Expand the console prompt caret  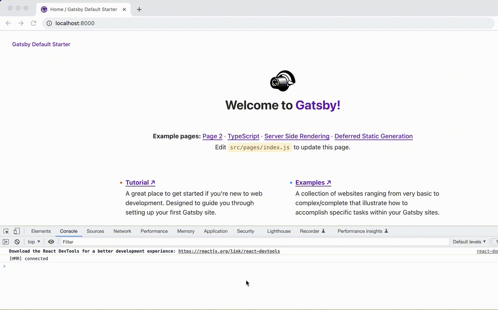[x=4, y=266]
